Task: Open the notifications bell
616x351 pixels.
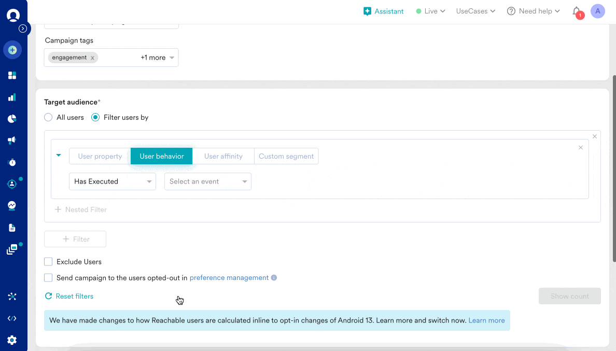Action: 577,11
